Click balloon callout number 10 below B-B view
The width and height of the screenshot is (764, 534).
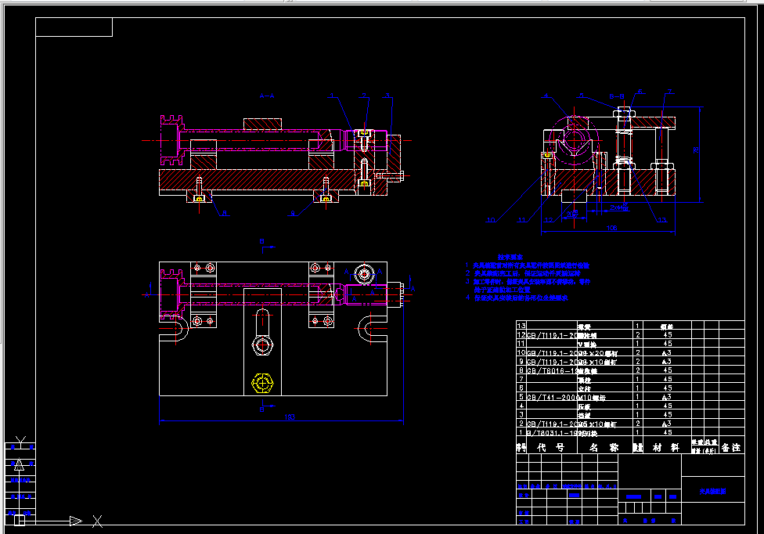pos(491,220)
